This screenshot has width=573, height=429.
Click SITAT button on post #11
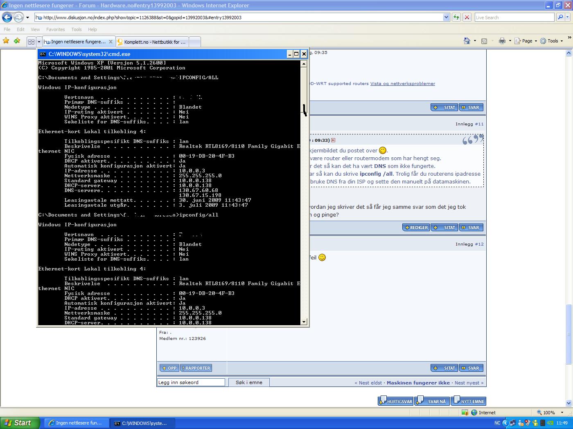click(x=444, y=228)
